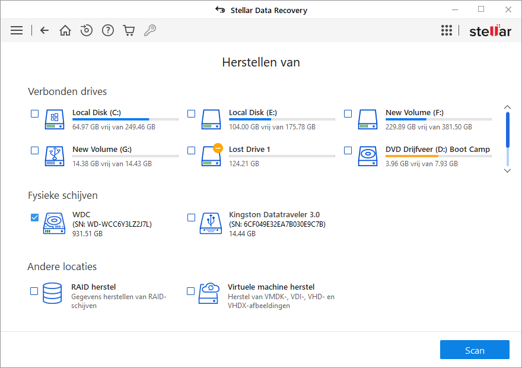Open the resume recovery icon
The width and height of the screenshot is (522, 368).
click(86, 30)
